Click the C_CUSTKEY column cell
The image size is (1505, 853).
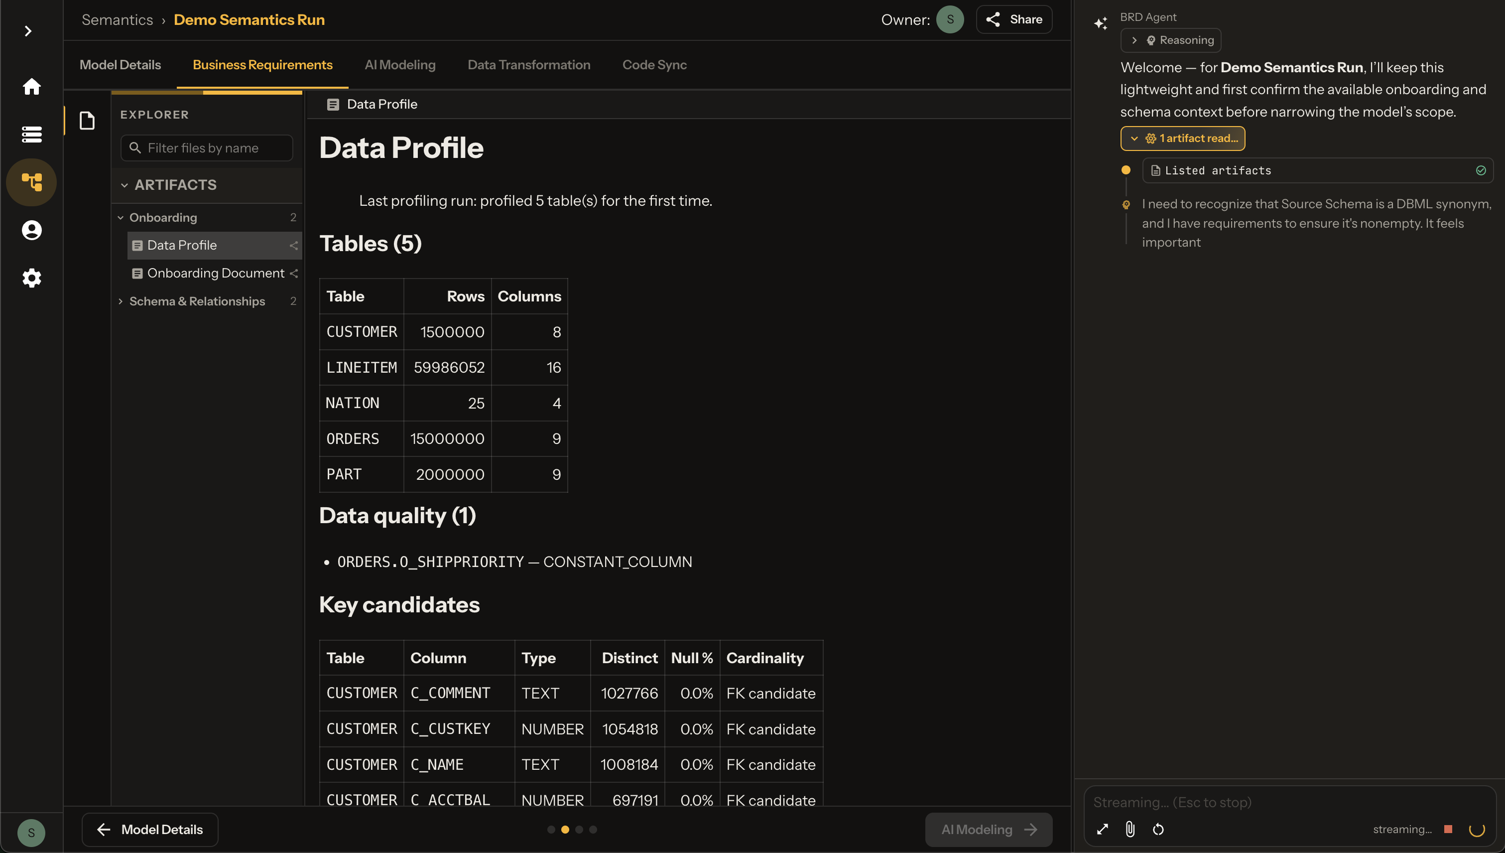[459, 729]
